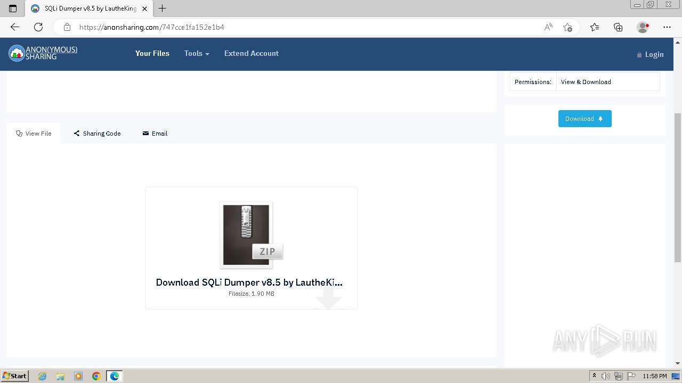Click the 'Permissions:' label
Screen dimensions: 682x383
533,82
